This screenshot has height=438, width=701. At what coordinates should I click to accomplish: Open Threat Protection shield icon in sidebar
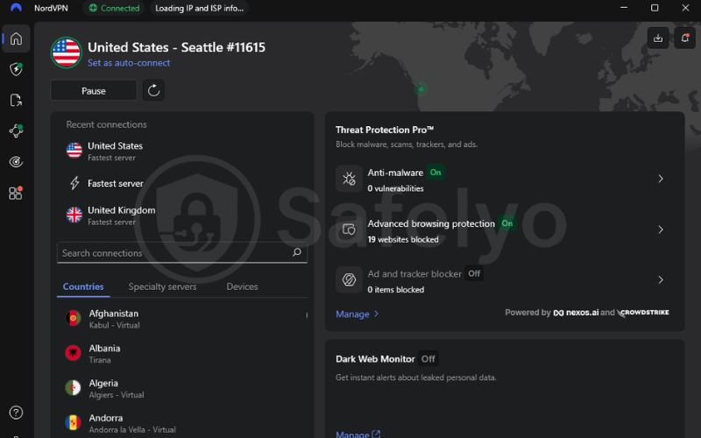click(16, 69)
